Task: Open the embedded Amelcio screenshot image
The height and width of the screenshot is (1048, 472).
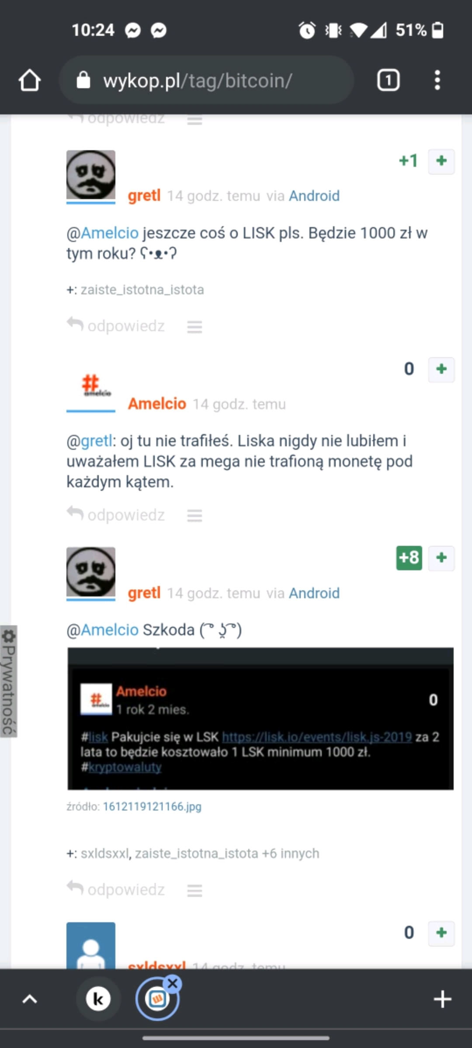Action: pyautogui.click(x=260, y=719)
